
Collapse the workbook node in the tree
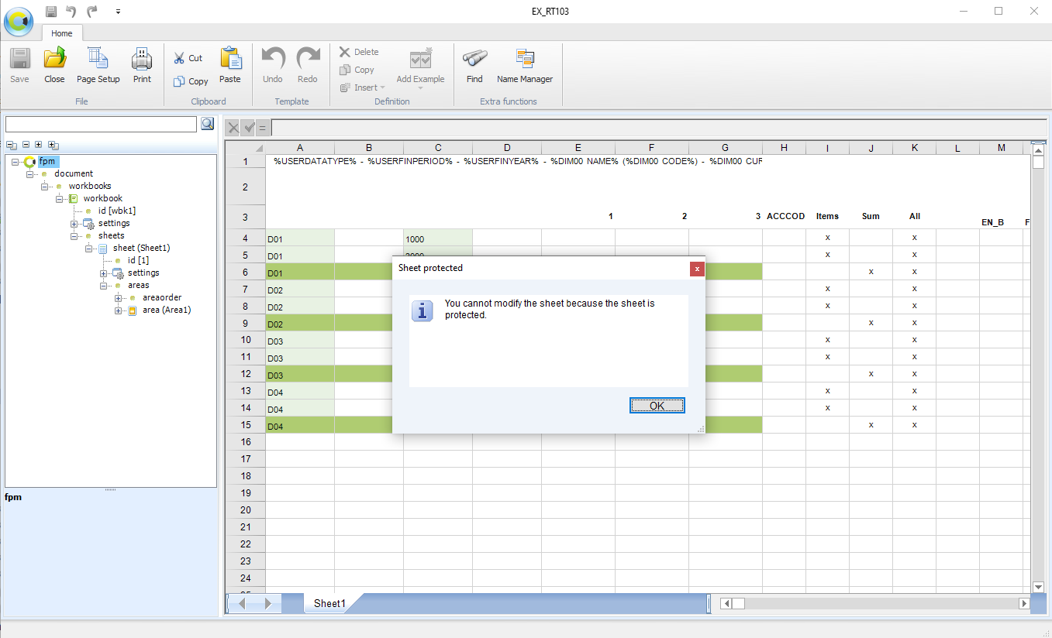pyautogui.click(x=60, y=199)
